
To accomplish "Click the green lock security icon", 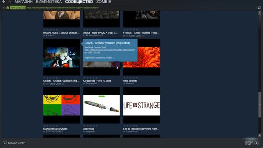I will 7,7.
